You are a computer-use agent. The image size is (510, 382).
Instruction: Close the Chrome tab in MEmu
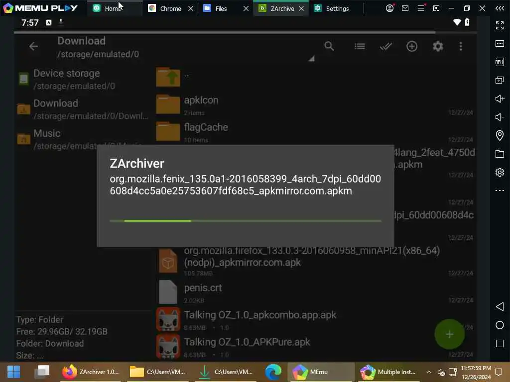coord(191,8)
